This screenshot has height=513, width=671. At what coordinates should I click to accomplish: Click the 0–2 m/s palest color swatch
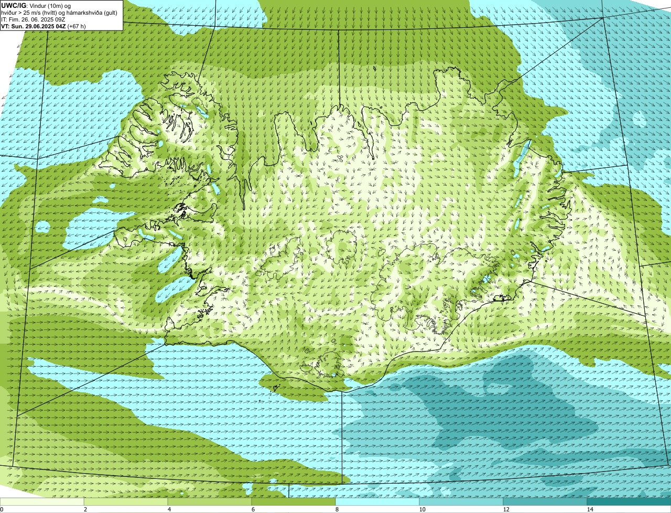tap(42, 501)
